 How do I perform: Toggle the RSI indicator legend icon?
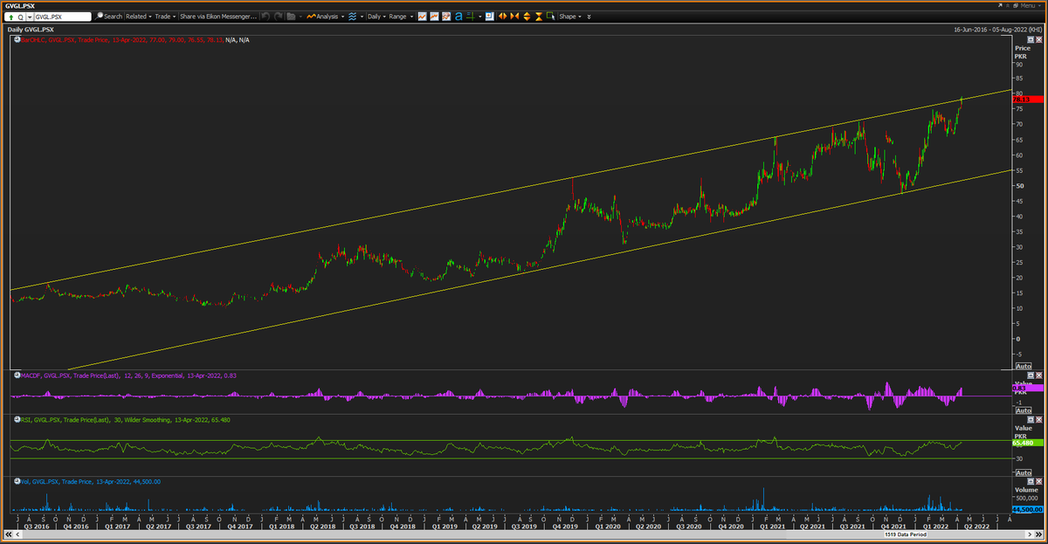tap(17, 419)
